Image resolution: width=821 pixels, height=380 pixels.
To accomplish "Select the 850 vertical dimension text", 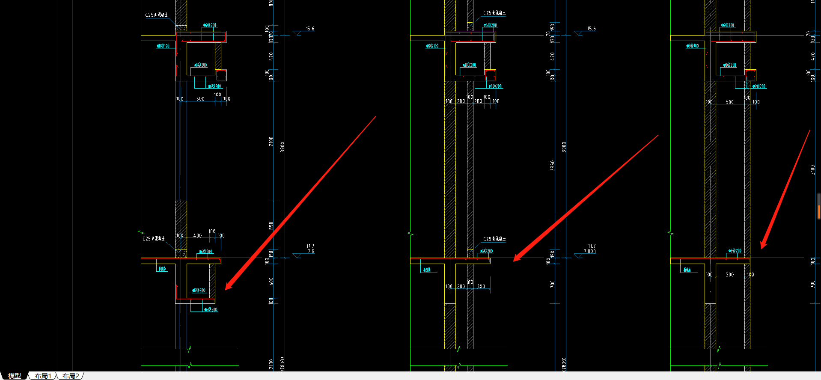I will click(271, 226).
